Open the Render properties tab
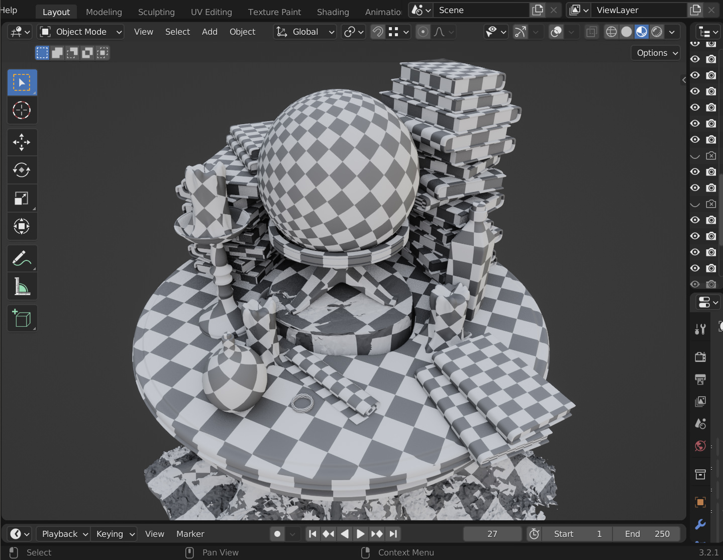 point(700,357)
